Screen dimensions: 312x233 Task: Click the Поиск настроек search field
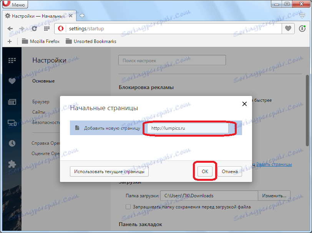(172, 60)
